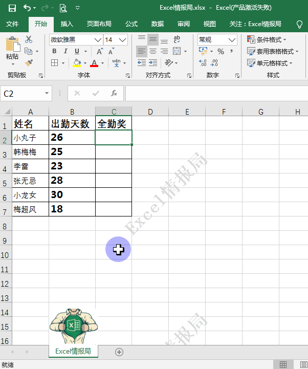
Task: Click the Insert Function fx icon
Action: click(114, 93)
